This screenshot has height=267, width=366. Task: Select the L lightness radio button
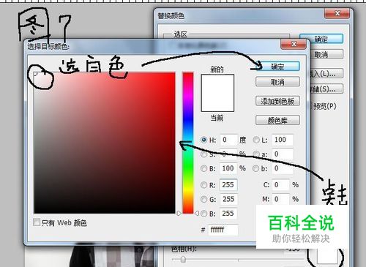pyautogui.click(x=256, y=140)
